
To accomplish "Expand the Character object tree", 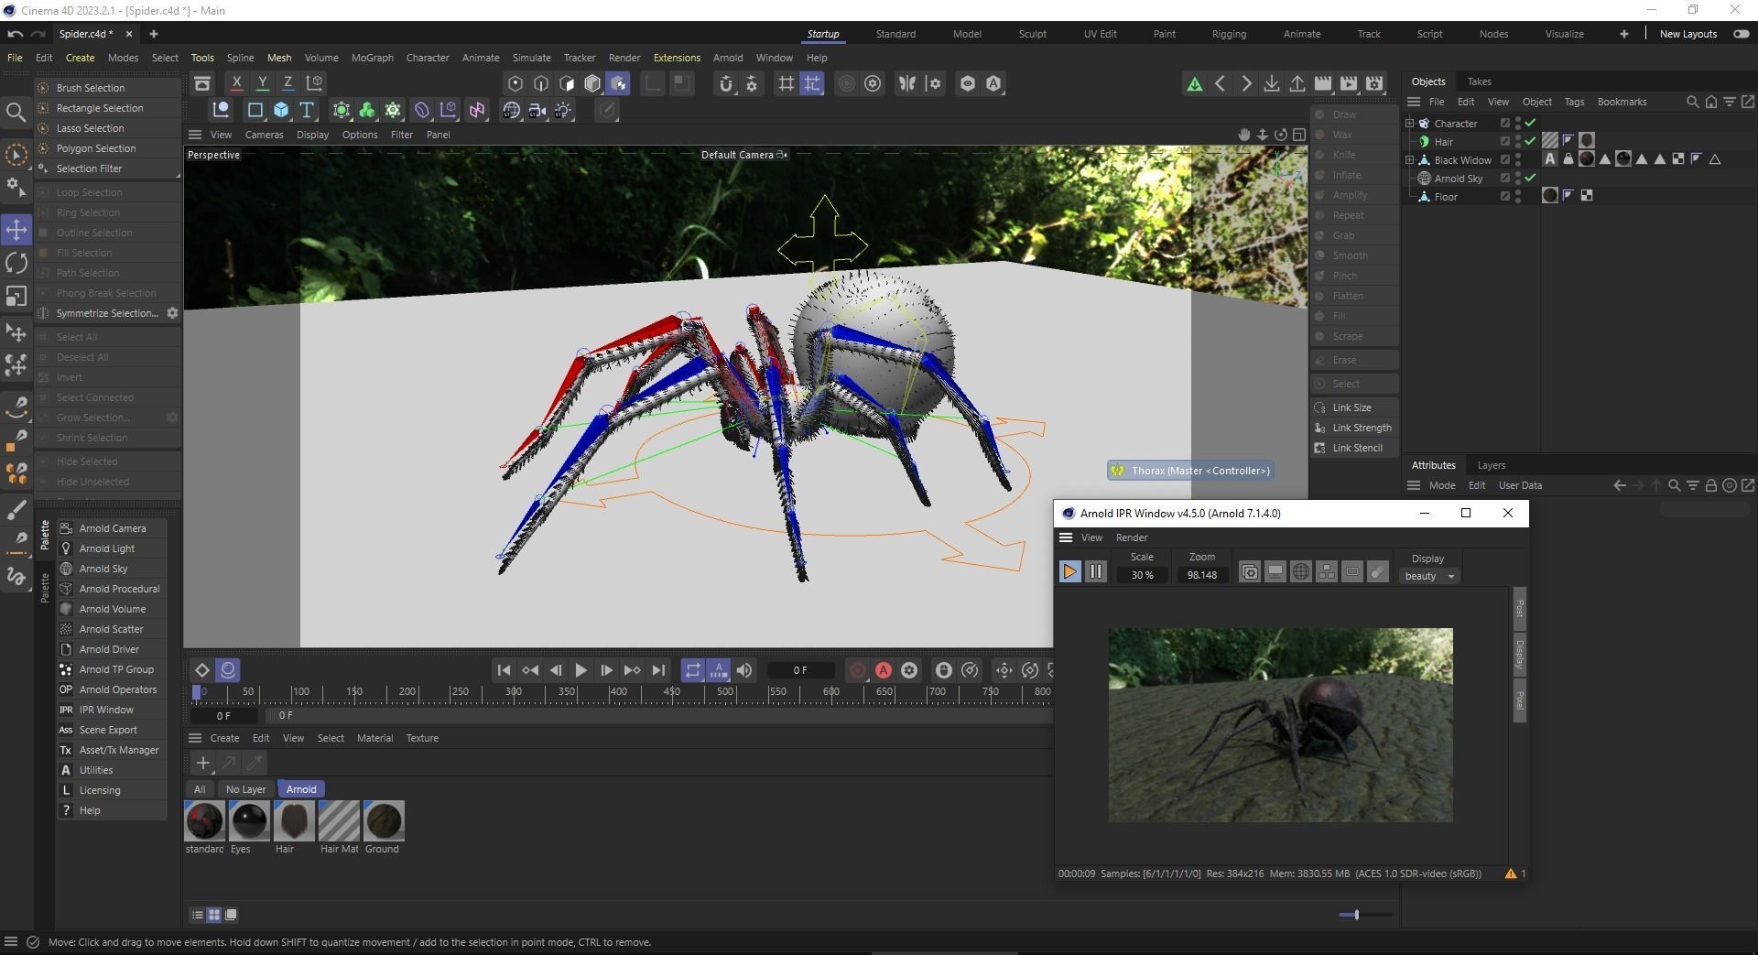I will pyautogui.click(x=1410, y=123).
